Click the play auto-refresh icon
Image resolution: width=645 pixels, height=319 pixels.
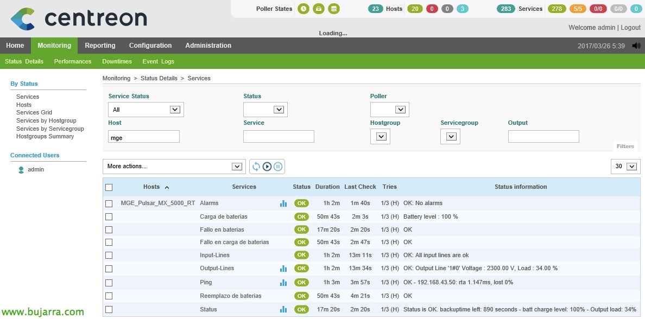pos(267,167)
